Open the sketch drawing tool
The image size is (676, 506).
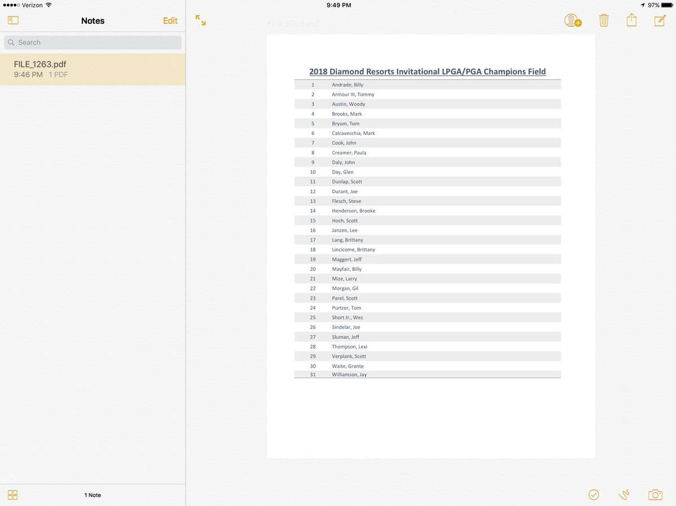[x=624, y=495]
